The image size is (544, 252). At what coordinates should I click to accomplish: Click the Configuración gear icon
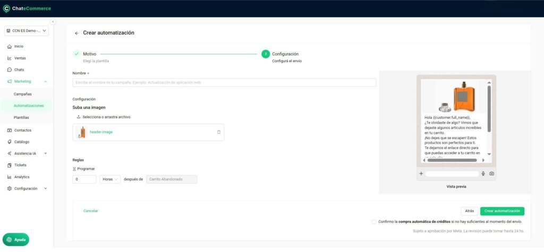coord(10,188)
